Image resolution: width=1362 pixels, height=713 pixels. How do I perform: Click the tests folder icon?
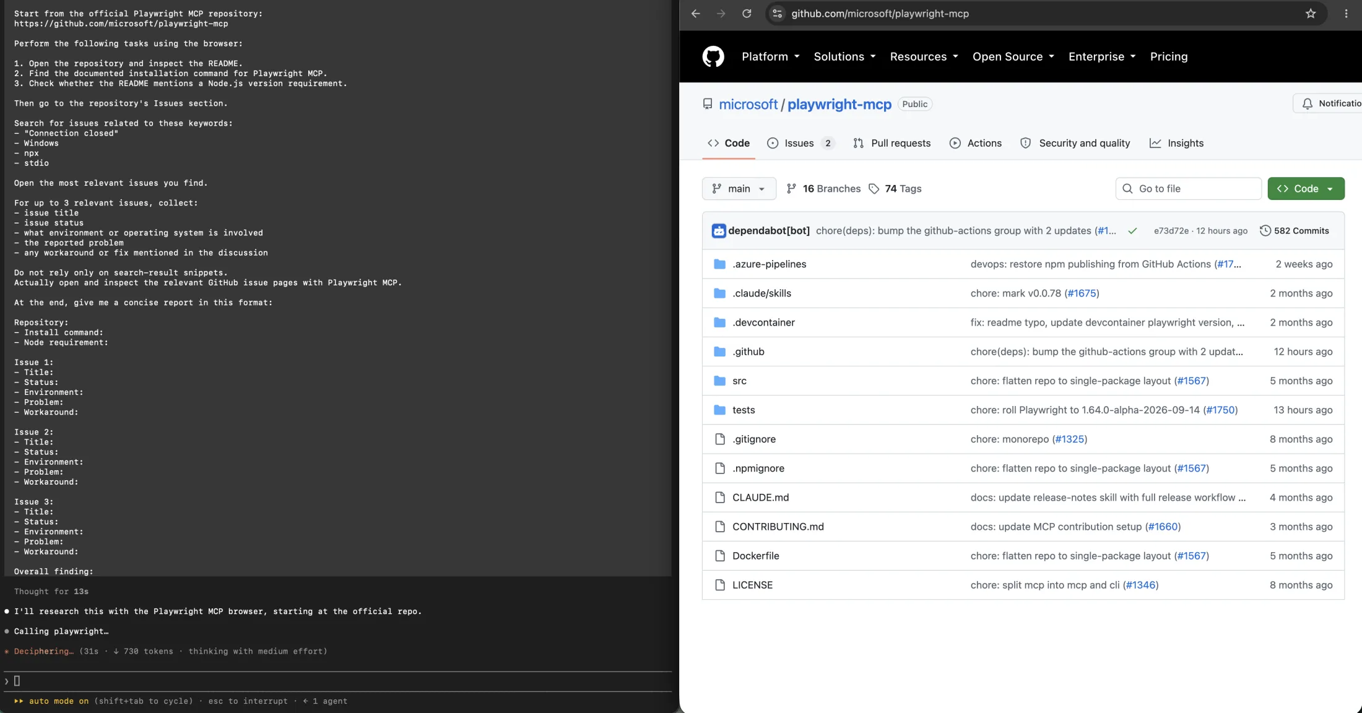coord(719,410)
